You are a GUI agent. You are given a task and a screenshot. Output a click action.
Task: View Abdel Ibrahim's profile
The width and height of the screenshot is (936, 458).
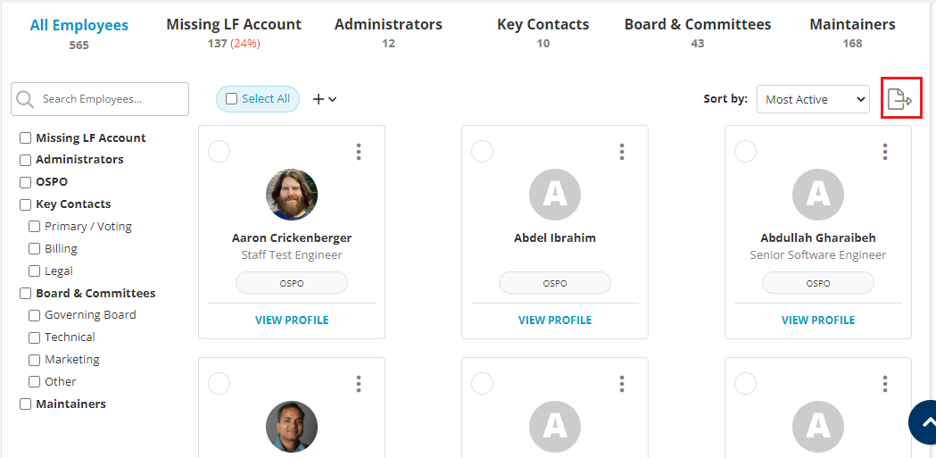555,321
